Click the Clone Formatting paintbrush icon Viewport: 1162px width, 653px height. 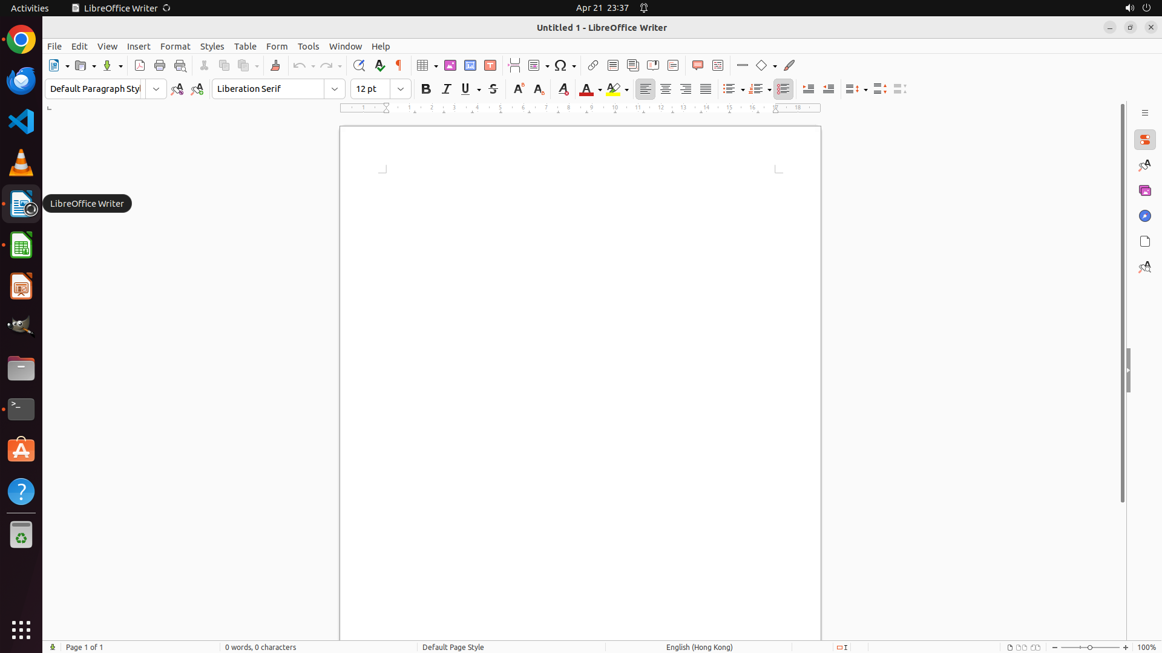(x=275, y=65)
